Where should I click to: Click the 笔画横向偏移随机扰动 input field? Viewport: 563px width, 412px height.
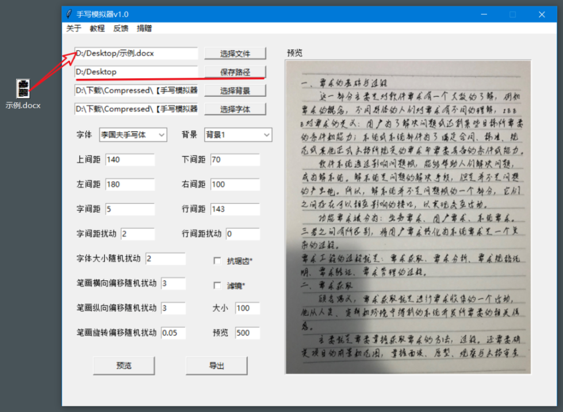click(174, 284)
